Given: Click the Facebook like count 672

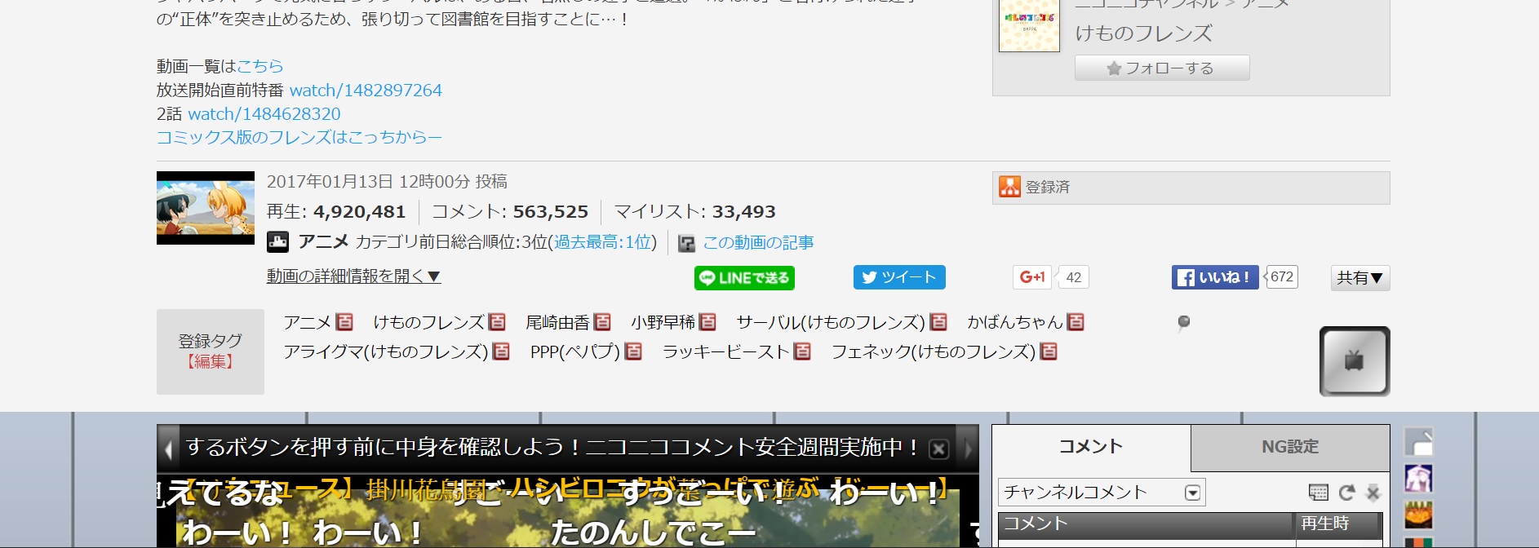Looking at the screenshot, I should (x=1281, y=277).
